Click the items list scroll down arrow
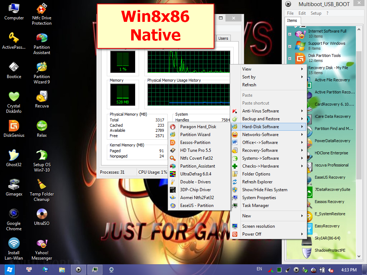The width and height of the screenshot is (367, 275). tap(359, 256)
